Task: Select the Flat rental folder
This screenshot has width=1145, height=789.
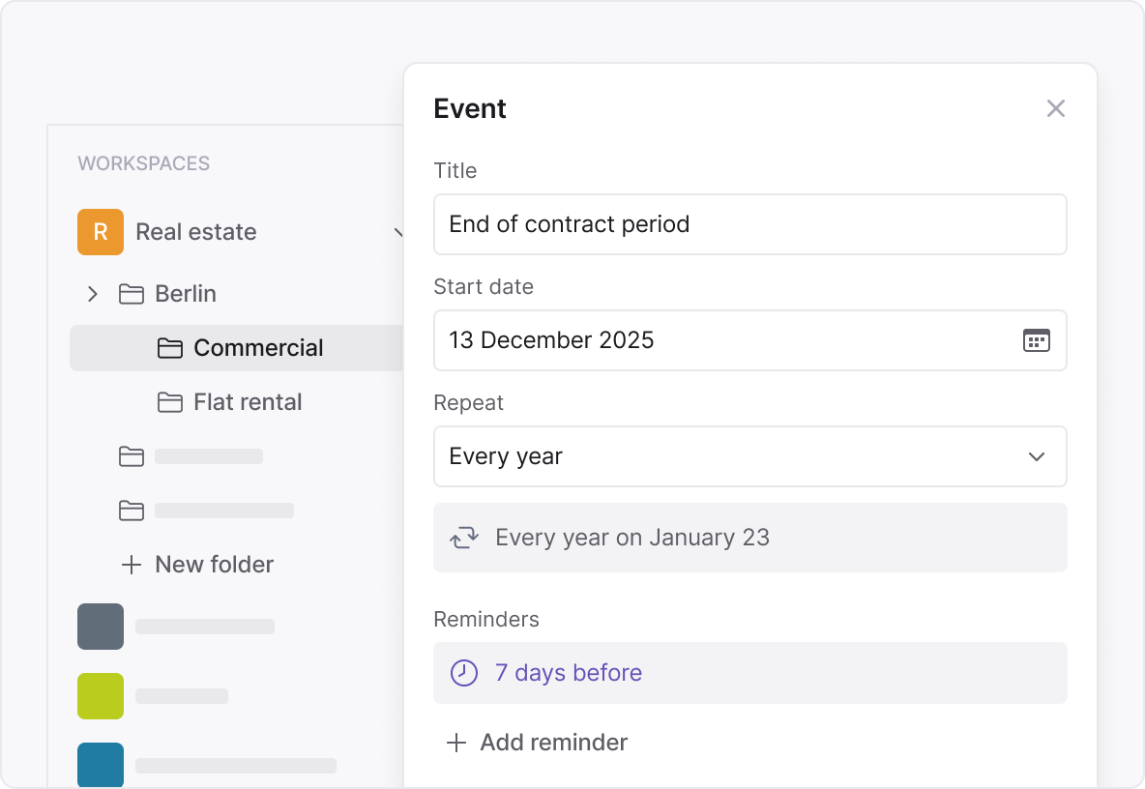Action: pos(247,402)
